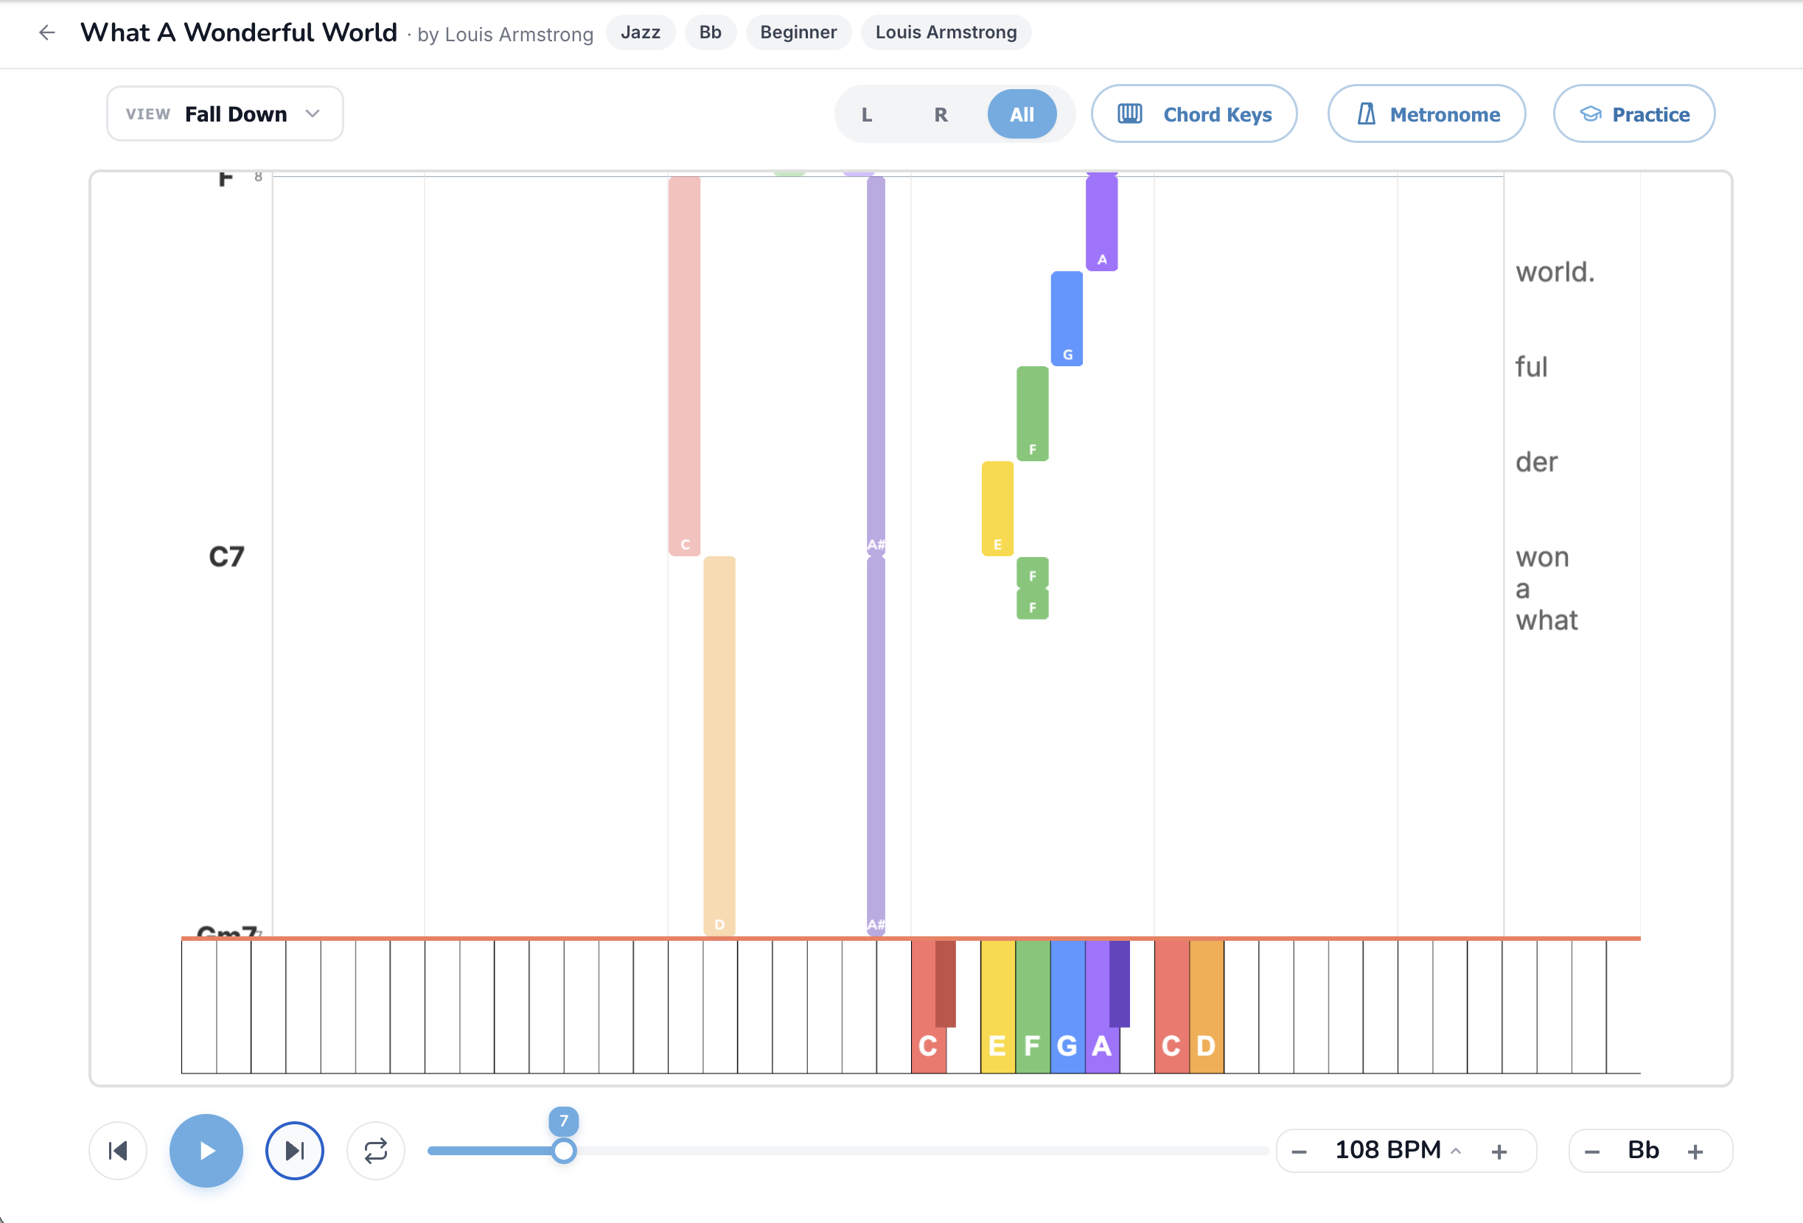Click the Chord Keys keyboard icon

pos(1129,114)
